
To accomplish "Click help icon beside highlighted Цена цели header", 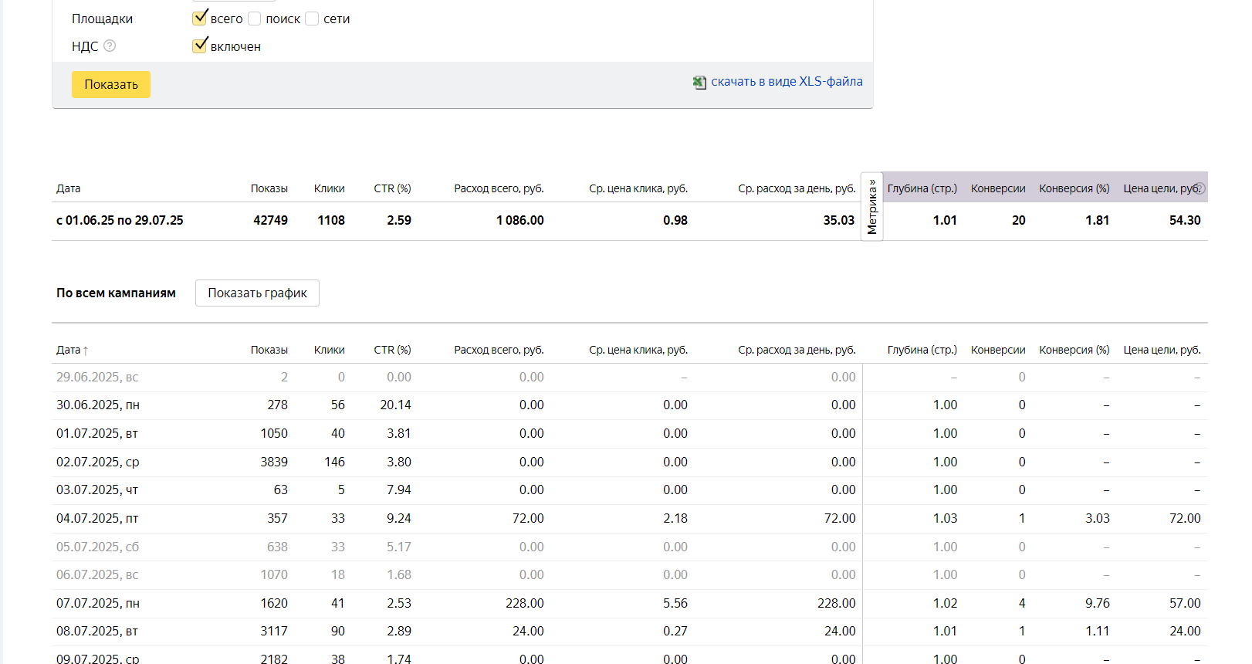I will point(1199,188).
